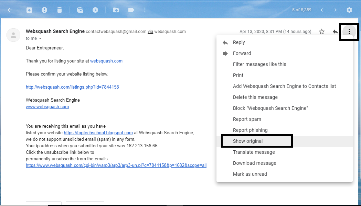Choose Translate message from the menu
This screenshot has width=361, height=206.
[x=254, y=152]
